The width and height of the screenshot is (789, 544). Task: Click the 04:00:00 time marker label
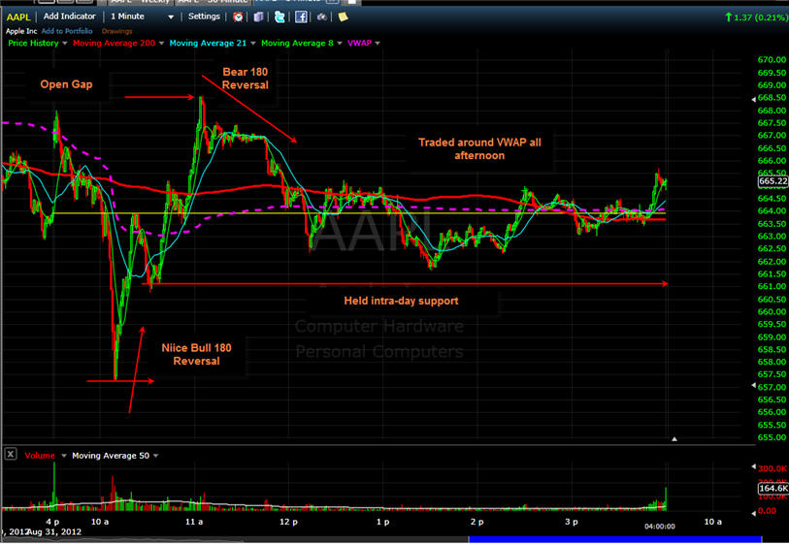pyautogui.click(x=660, y=527)
